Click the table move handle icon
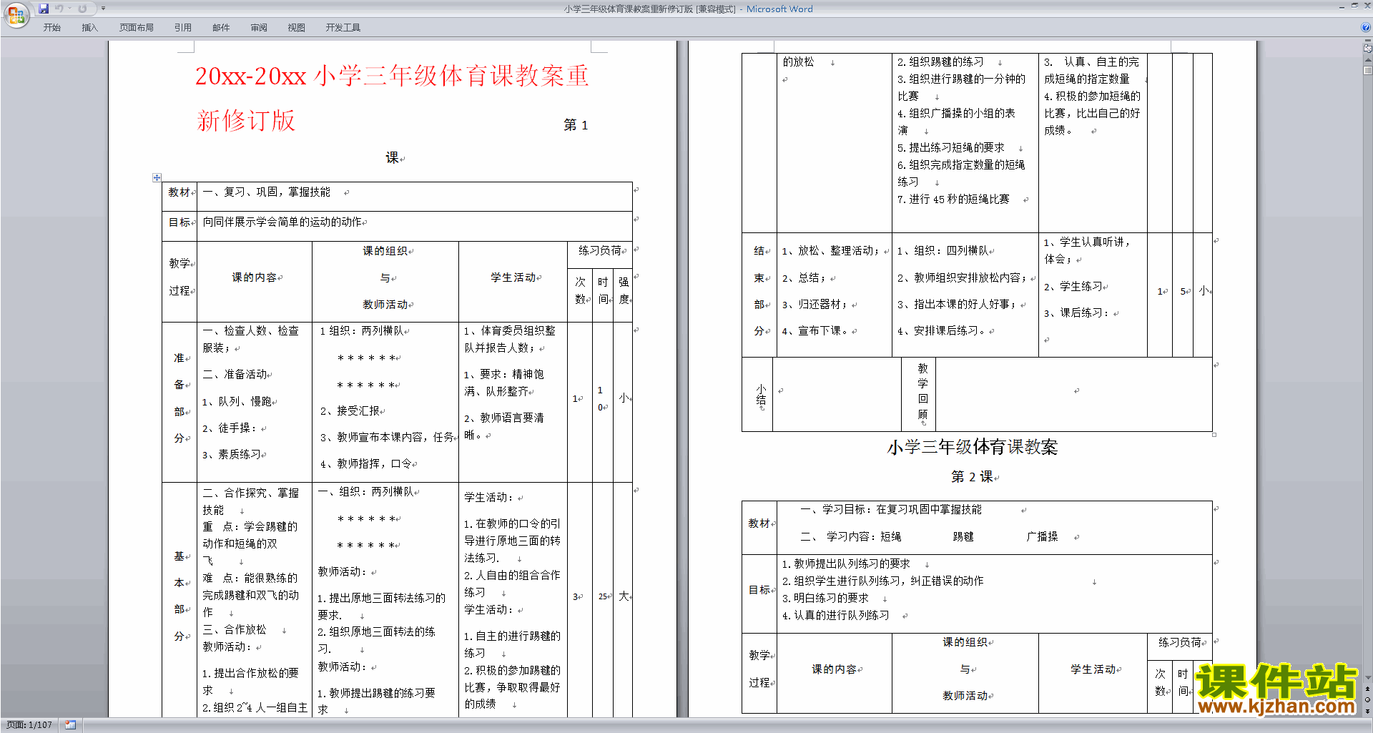The width and height of the screenshot is (1373, 733). click(157, 177)
